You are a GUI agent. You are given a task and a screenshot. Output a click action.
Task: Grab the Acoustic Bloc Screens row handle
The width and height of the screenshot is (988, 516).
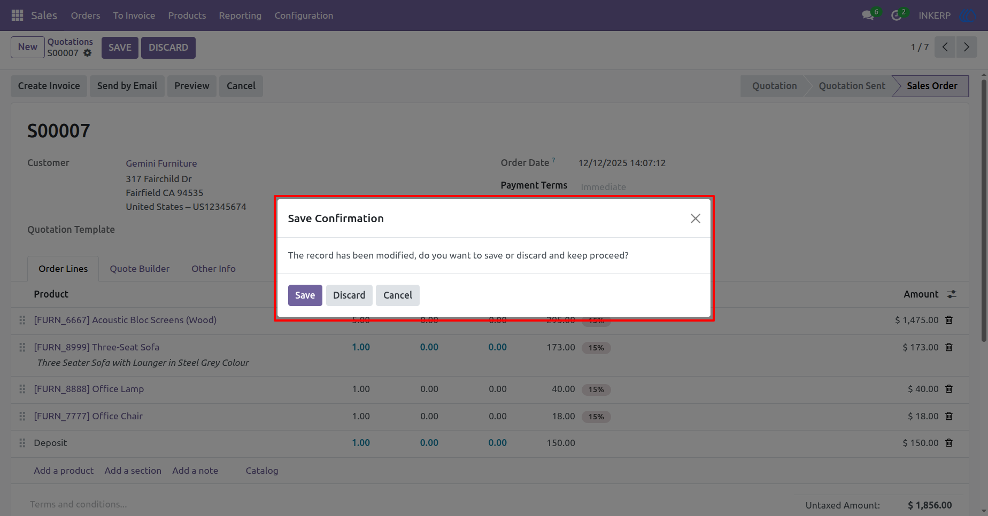[x=22, y=320]
